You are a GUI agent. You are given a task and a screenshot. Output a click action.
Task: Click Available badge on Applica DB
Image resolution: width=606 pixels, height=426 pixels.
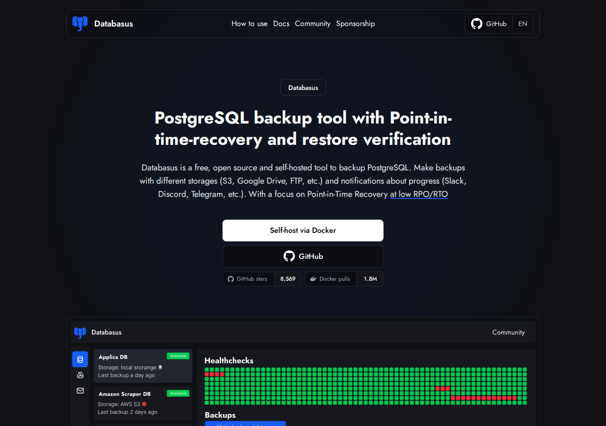point(178,356)
